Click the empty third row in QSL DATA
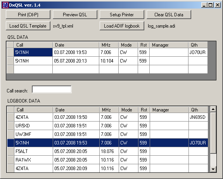Viewport: 223px width, 179px height. [x=107, y=70]
